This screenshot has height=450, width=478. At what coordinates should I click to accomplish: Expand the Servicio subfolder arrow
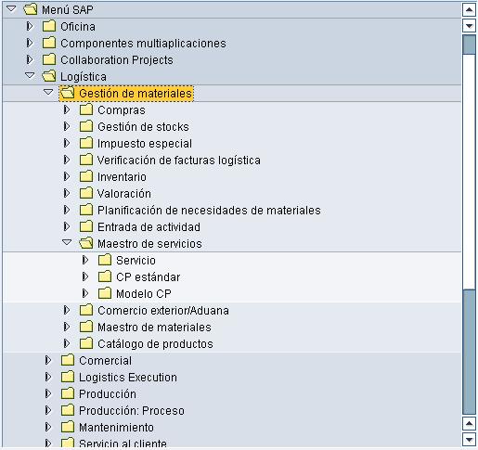click(x=85, y=260)
